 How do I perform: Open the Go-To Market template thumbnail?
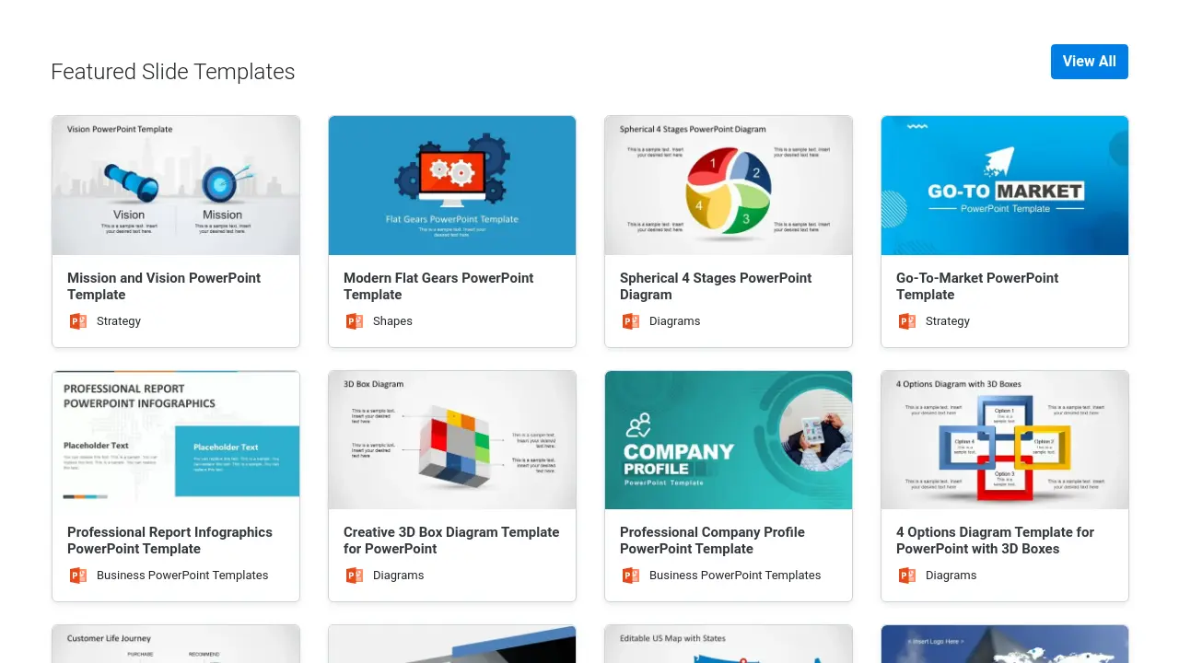pos(1005,185)
